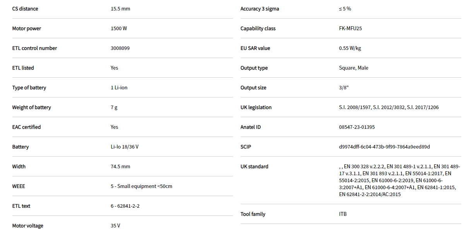476x234 pixels.
Task: Click the Output size 3/8" value
Action: coord(344,88)
